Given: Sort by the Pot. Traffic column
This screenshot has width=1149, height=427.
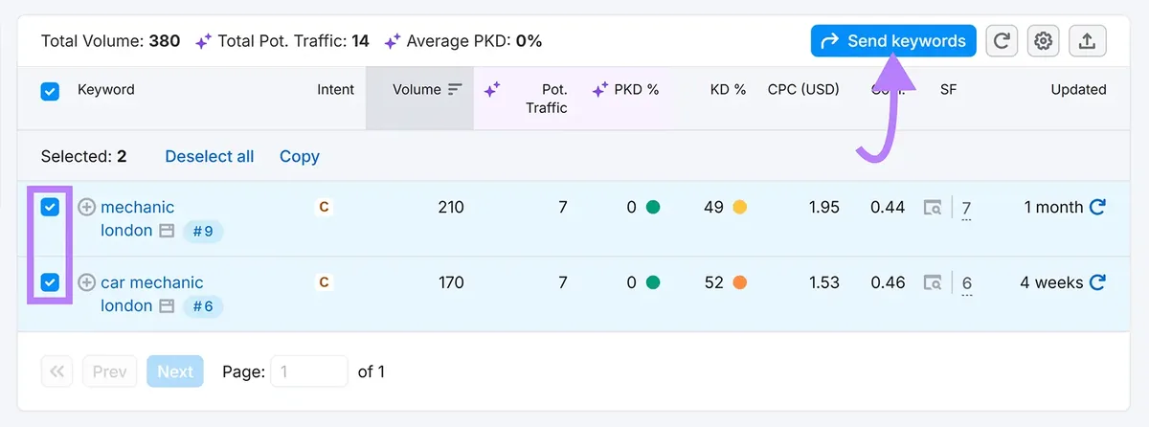Looking at the screenshot, I should pos(546,99).
